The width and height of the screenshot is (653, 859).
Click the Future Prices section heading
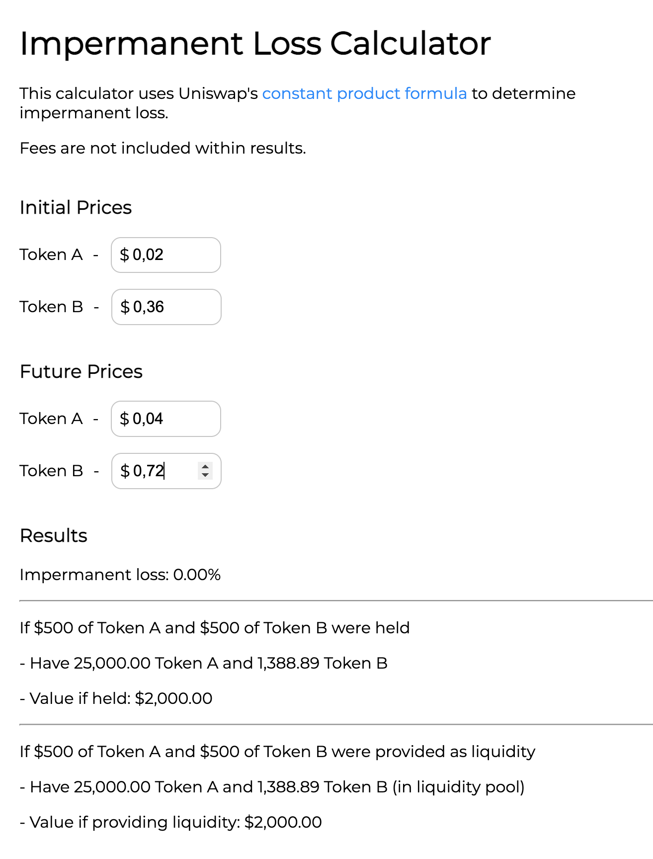click(x=81, y=371)
